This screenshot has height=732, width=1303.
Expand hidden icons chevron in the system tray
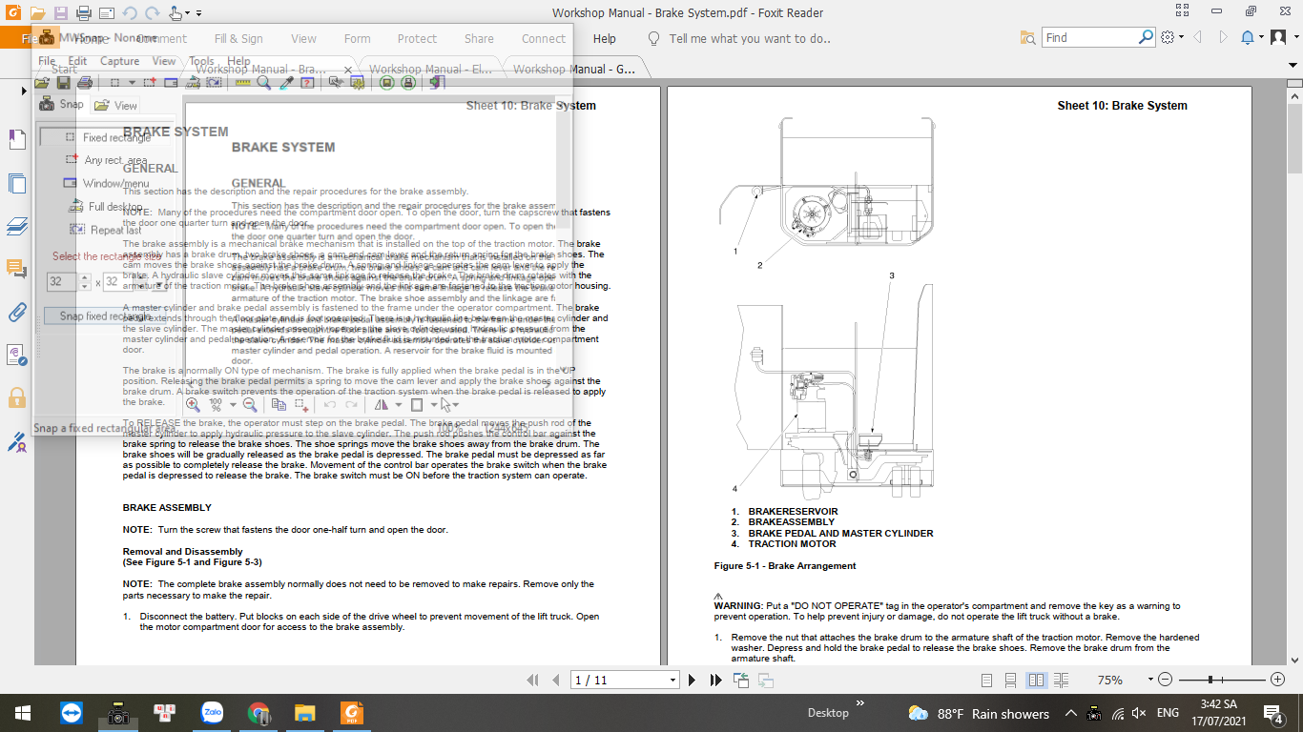pos(1070,712)
